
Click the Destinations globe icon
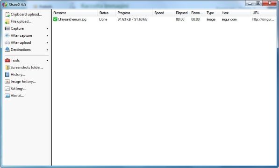[7, 49]
